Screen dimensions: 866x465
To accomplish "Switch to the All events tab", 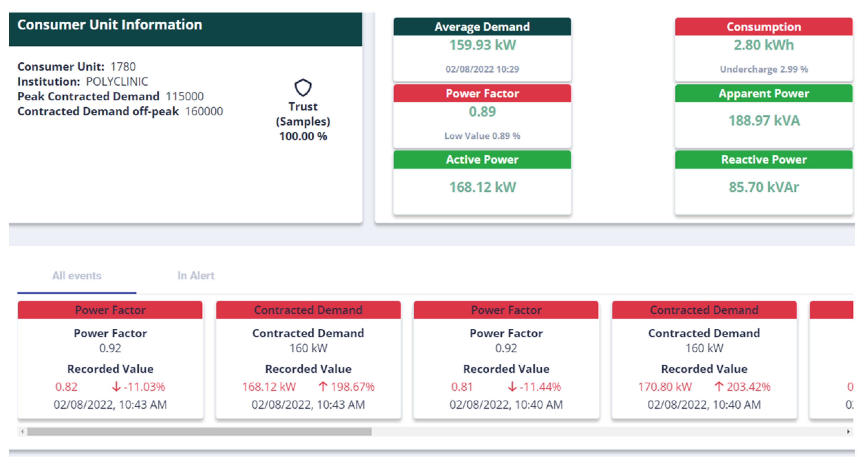I will click(x=77, y=276).
